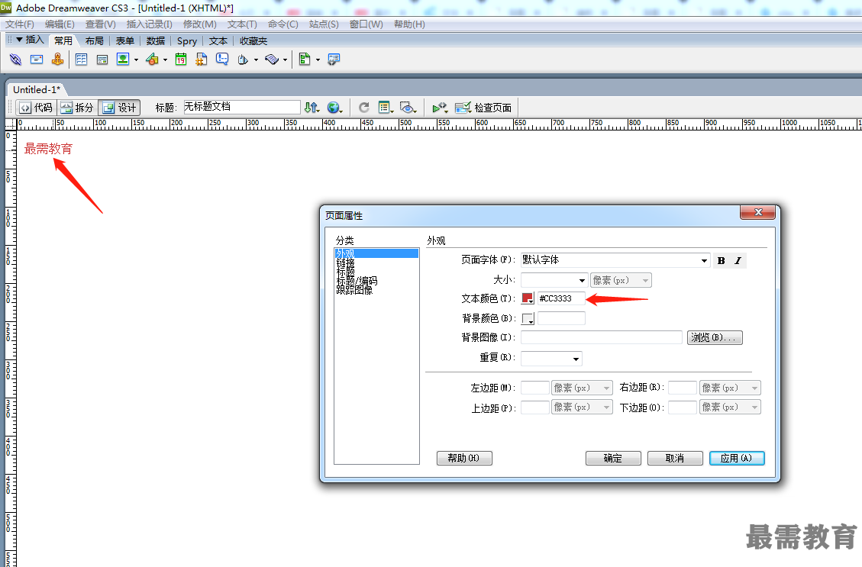Click the text color hex field #CC3333
Screen dimensions: 862x567
561,298
